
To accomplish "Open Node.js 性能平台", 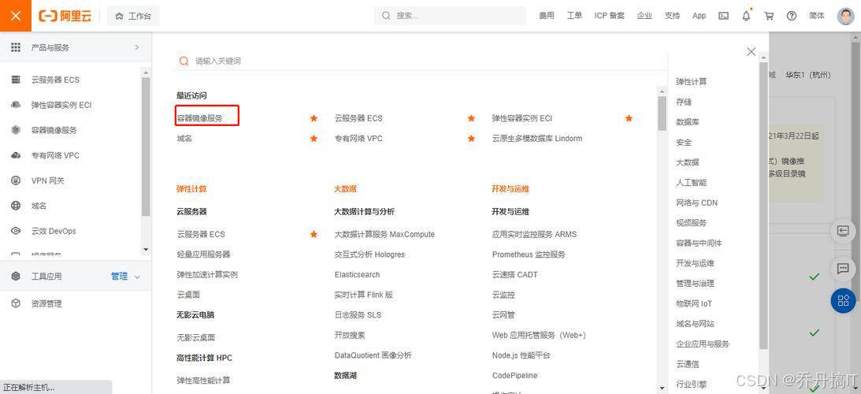I will (521, 355).
